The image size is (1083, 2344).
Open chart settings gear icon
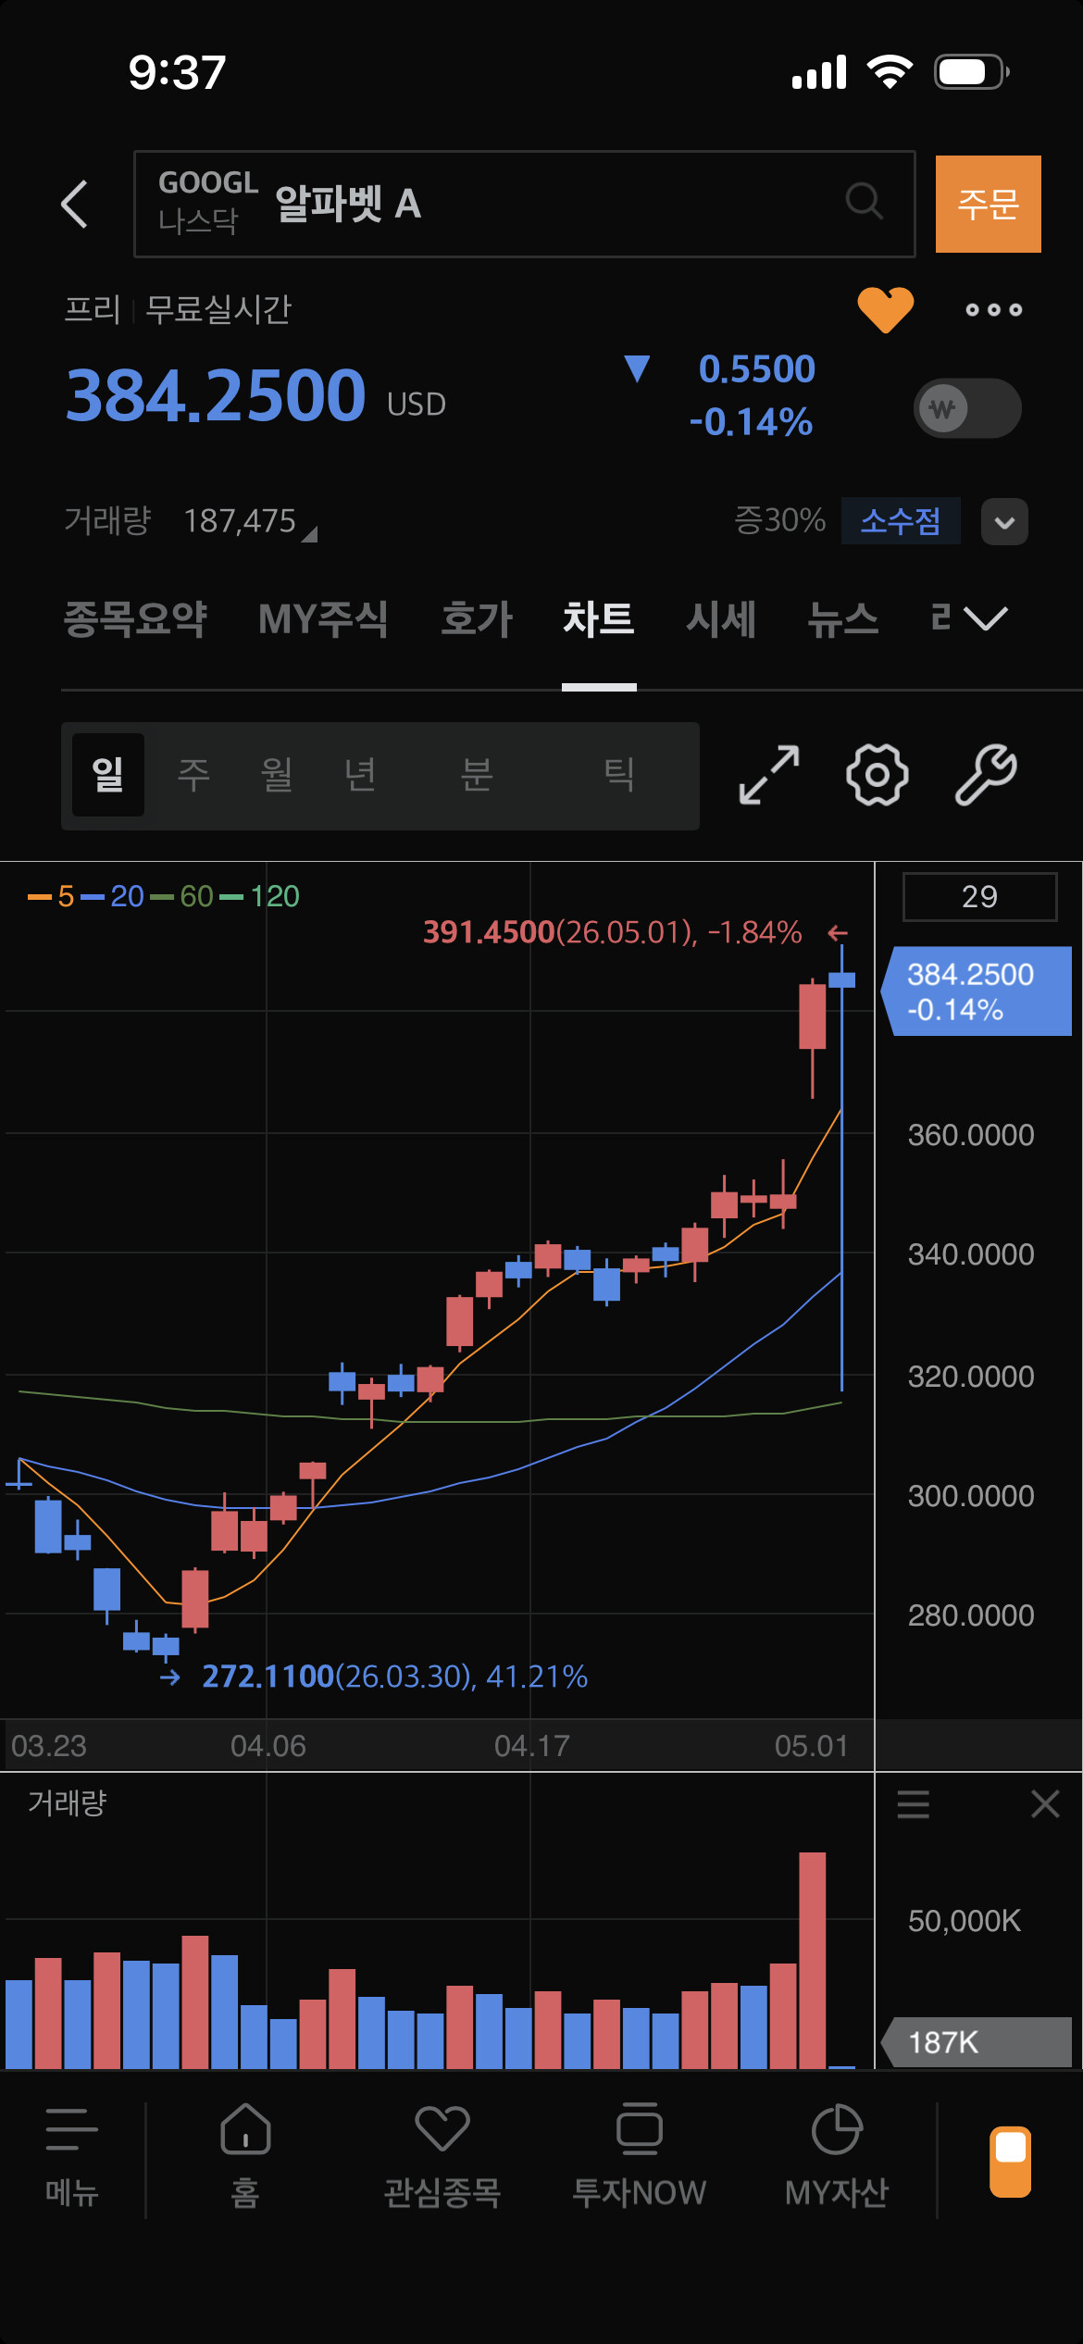coord(877,775)
